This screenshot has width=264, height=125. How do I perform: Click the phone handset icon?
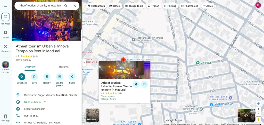click(18, 116)
